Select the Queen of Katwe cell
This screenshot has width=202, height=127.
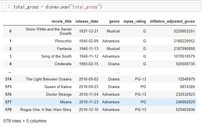click(58, 87)
